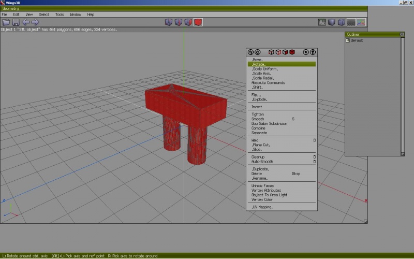Image resolution: width=414 pixels, height=259 pixels.
Task: Open Cleanup options box in context menu
Action: point(315,157)
